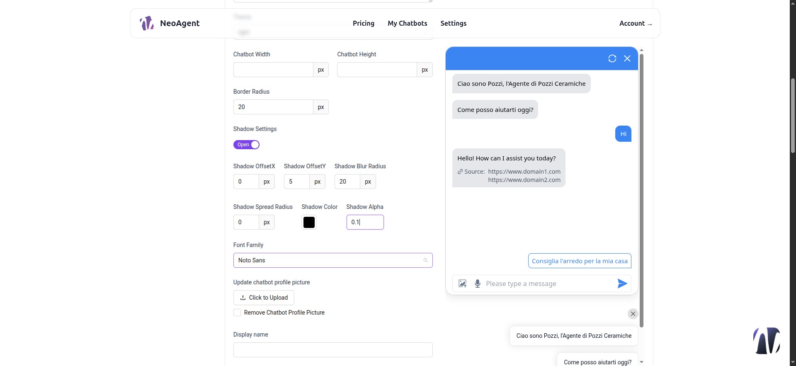Check Remove Chatbot Profile Picture checkbox

click(x=237, y=313)
